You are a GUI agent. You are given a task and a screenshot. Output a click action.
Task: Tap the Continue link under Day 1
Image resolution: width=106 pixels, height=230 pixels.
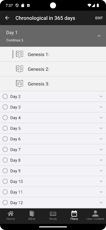[15, 40]
